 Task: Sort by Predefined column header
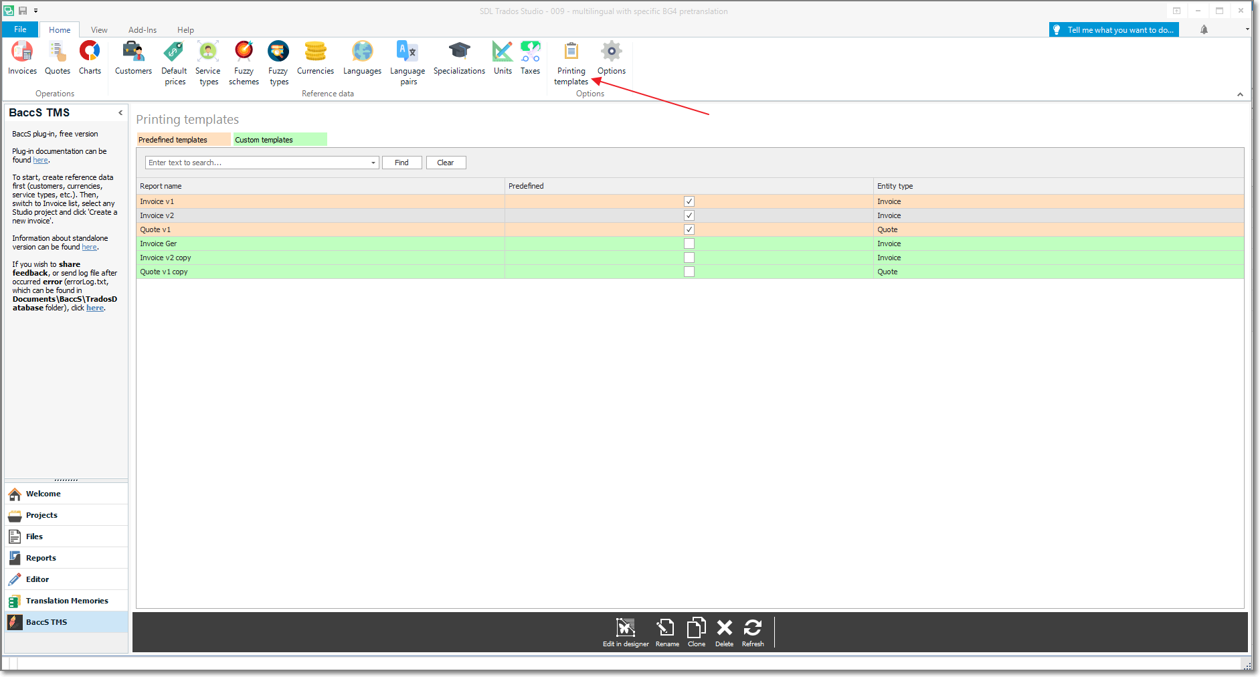coord(689,186)
